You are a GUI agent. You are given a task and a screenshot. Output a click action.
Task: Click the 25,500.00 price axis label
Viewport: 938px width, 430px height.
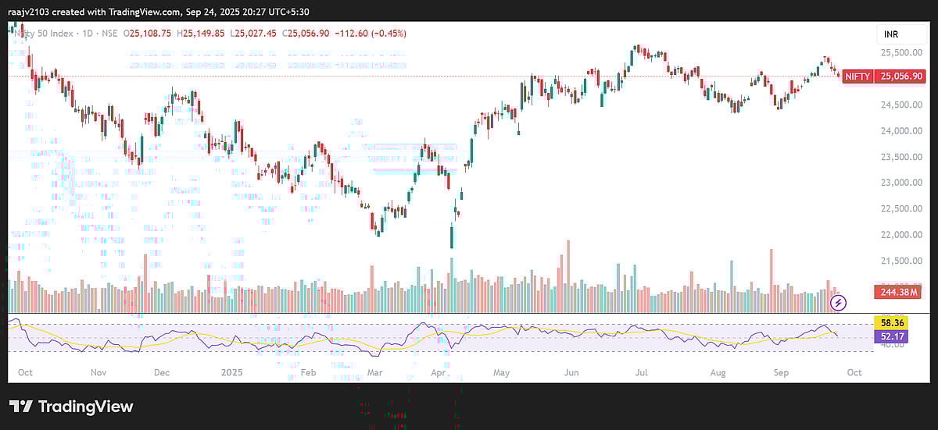tap(901, 53)
